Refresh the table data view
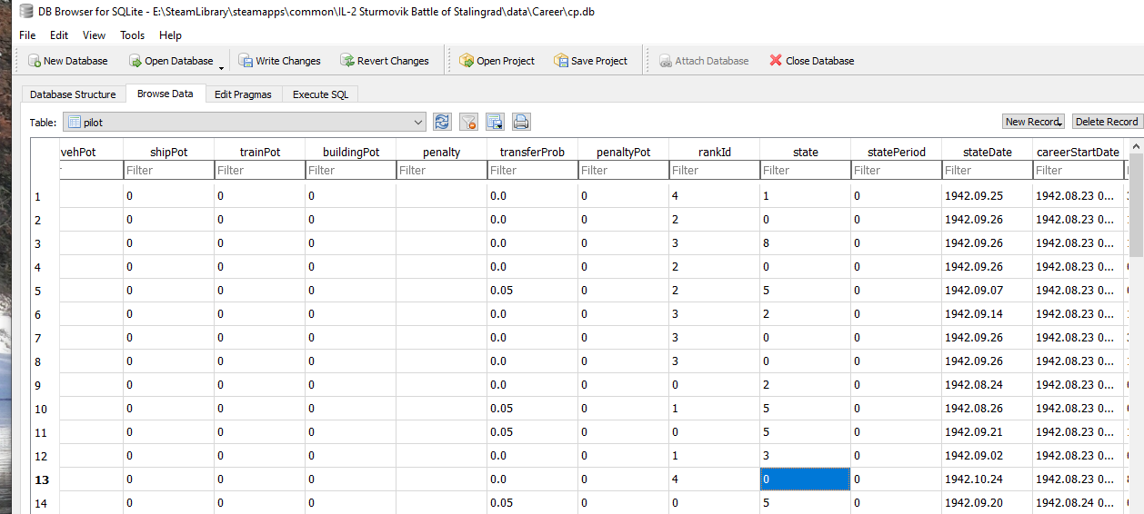The width and height of the screenshot is (1144, 514). coord(443,122)
